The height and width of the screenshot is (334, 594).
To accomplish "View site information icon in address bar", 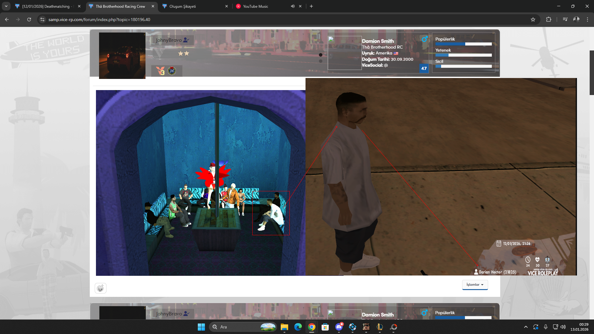I will [42, 20].
